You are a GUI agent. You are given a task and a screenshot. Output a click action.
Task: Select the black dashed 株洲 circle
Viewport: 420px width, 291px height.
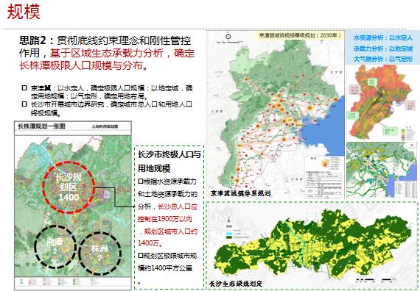tap(100, 254)
